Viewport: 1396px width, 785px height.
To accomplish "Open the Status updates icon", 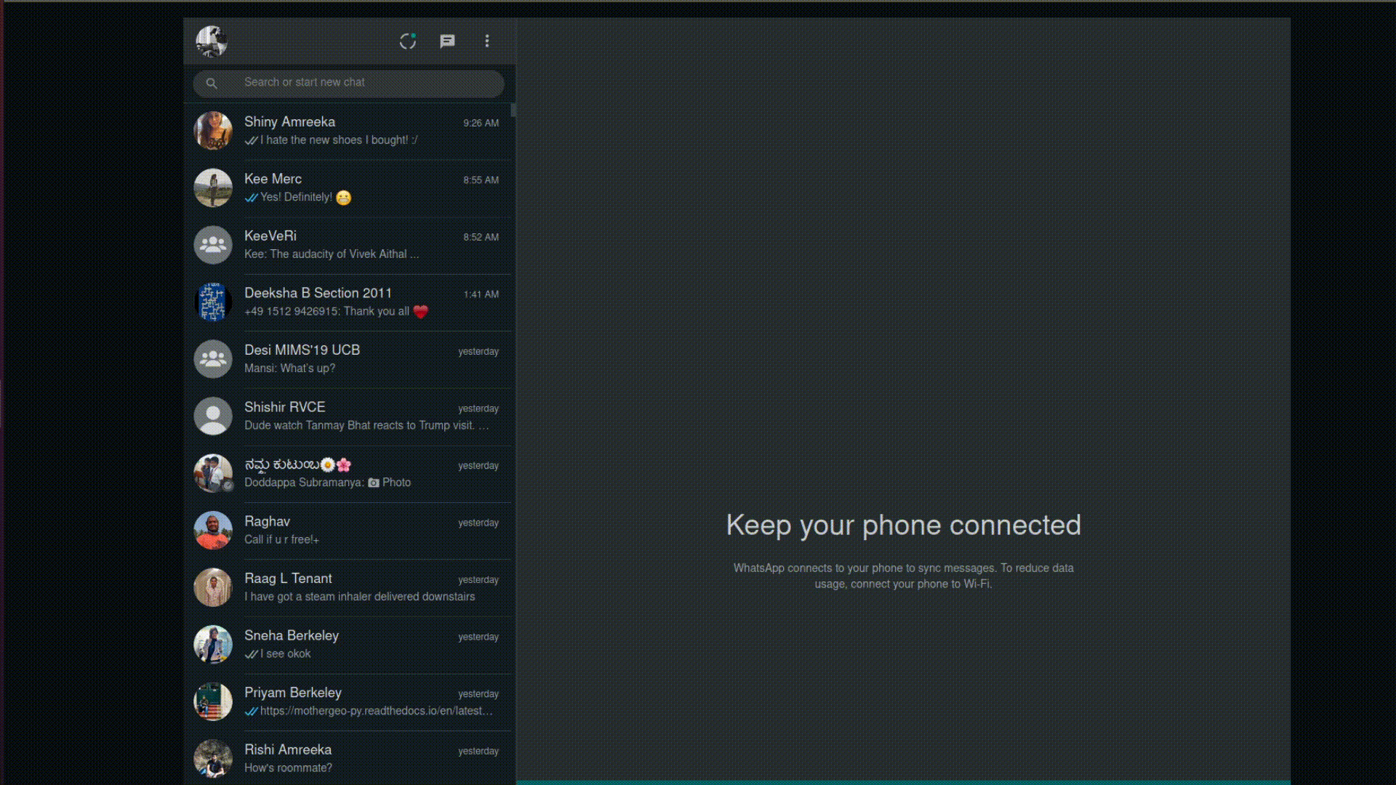I will click(x=408, y=41).
